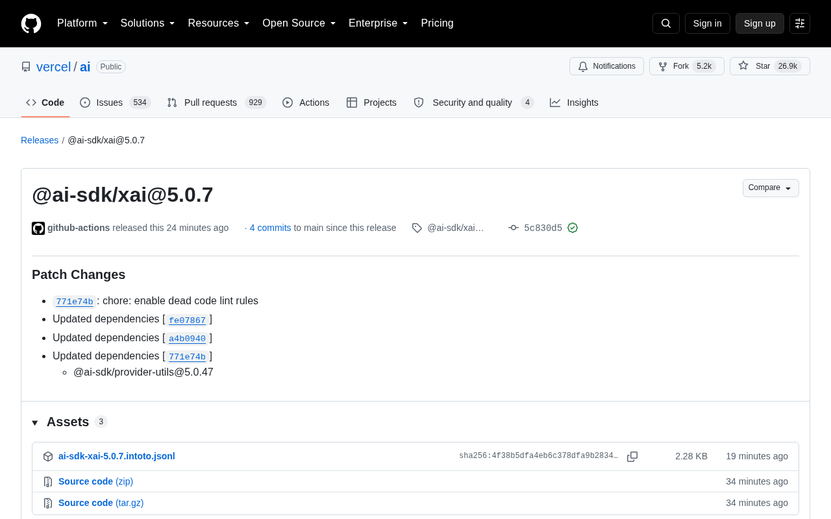The width and height of the screenshot is (831, 519).
Task: Open the Open Source dropdown
Action: click(299, 23)
